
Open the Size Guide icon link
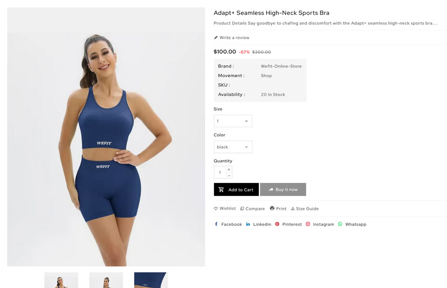click(x=293, y=209)
